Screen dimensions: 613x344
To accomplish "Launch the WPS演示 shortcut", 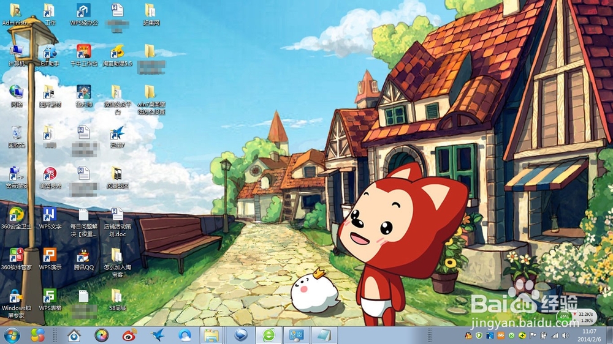I will pyautogui.click(x=50, y=260).
